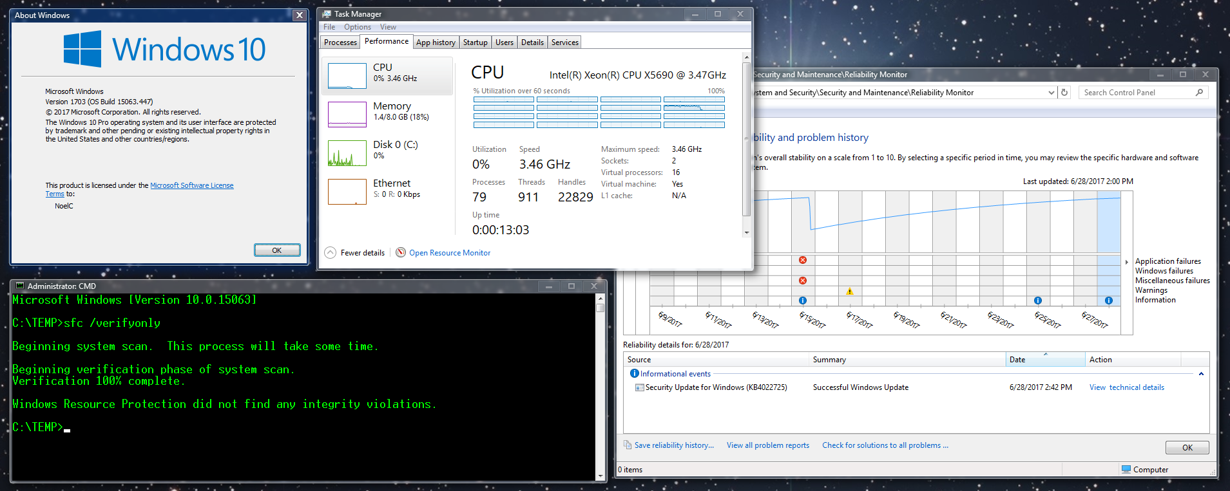Click the Search Control Panel input field

pyautogui.click(x=1135, y=93)
